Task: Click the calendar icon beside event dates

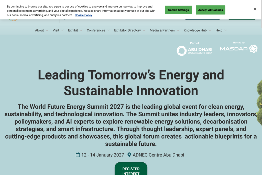Action: pos(78,155)
